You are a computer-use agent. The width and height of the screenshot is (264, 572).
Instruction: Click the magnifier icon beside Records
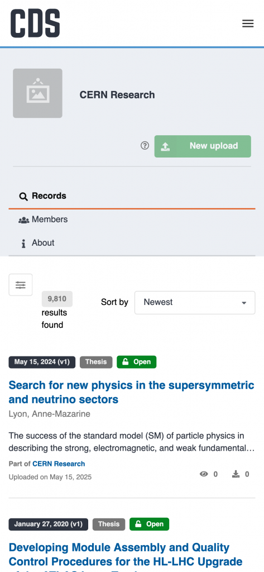tap(23, 197)
